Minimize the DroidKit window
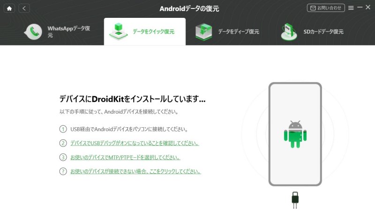 click(x=360, y=8)
